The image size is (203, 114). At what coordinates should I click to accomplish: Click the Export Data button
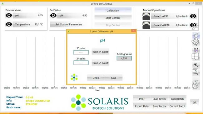pos(142,106)
